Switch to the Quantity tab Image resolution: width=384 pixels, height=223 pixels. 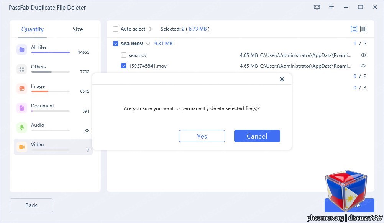coord(32,29)
